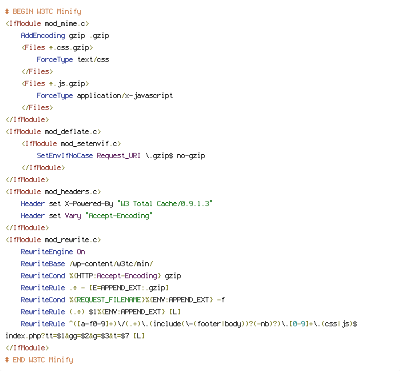This screenshot has width=400, height=371.
Task: Click the 'no-gzip' value
Action: click(x=191, y=155)
